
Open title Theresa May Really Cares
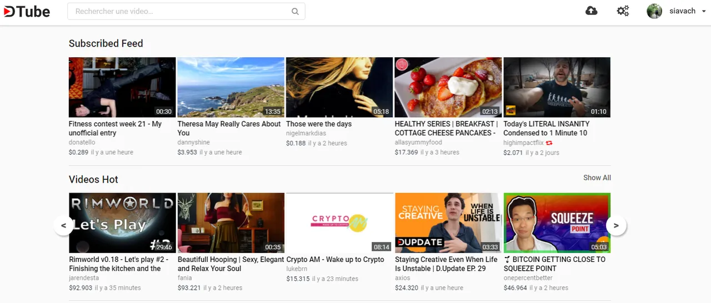[x=229, y=128]
